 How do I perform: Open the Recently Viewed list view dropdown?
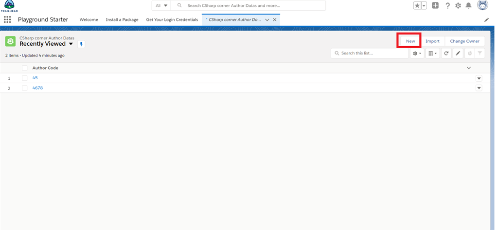[71, 44]
